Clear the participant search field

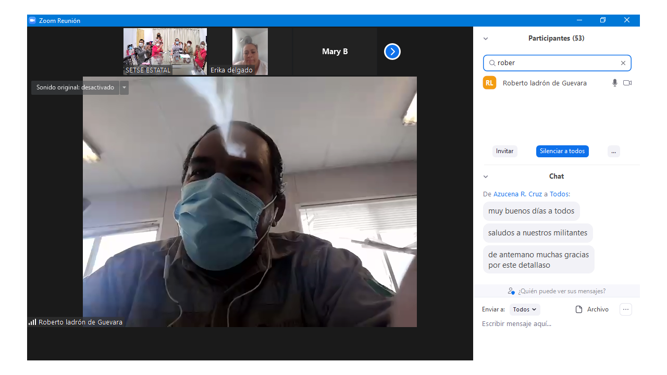tap(623, 63)
